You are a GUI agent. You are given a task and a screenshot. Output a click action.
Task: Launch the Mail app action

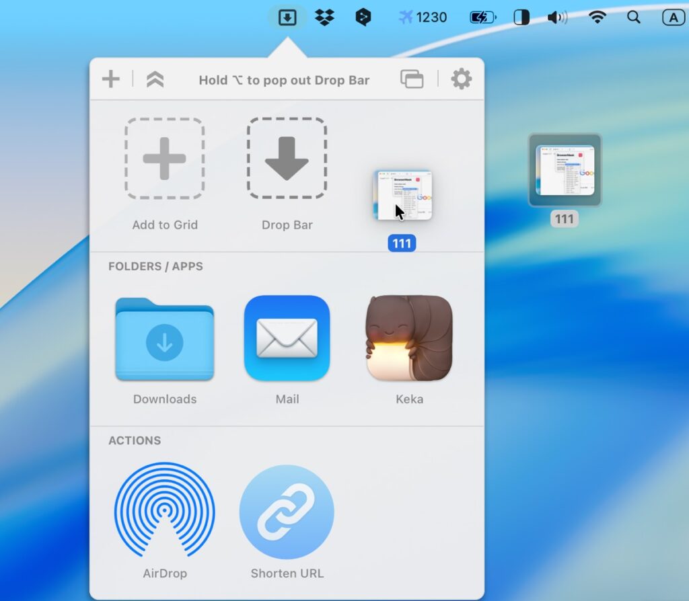pos(287,339)
